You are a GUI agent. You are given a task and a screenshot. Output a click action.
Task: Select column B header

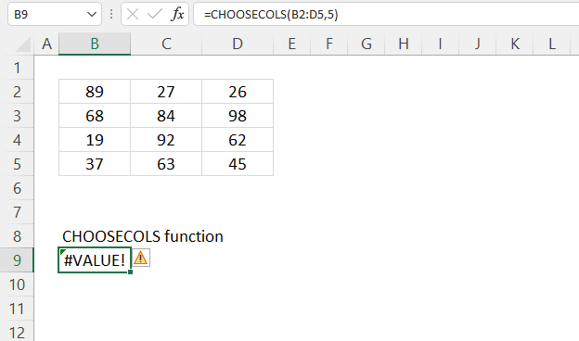95,44
